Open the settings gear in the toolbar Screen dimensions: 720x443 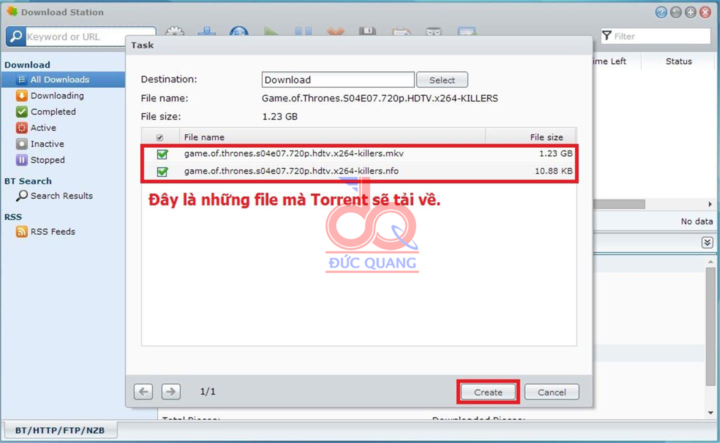tap(174, 31)
